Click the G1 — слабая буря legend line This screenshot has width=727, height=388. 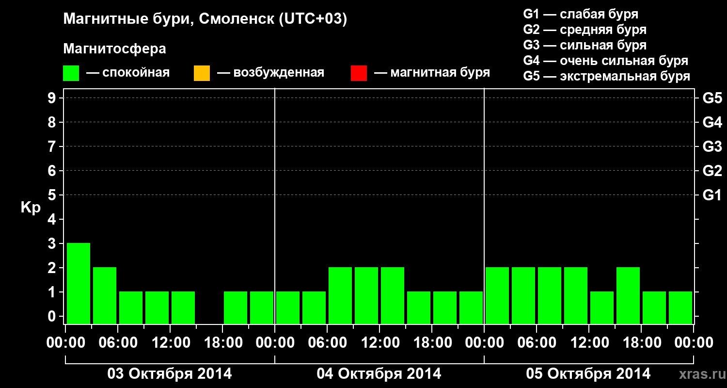coord(581,14)
